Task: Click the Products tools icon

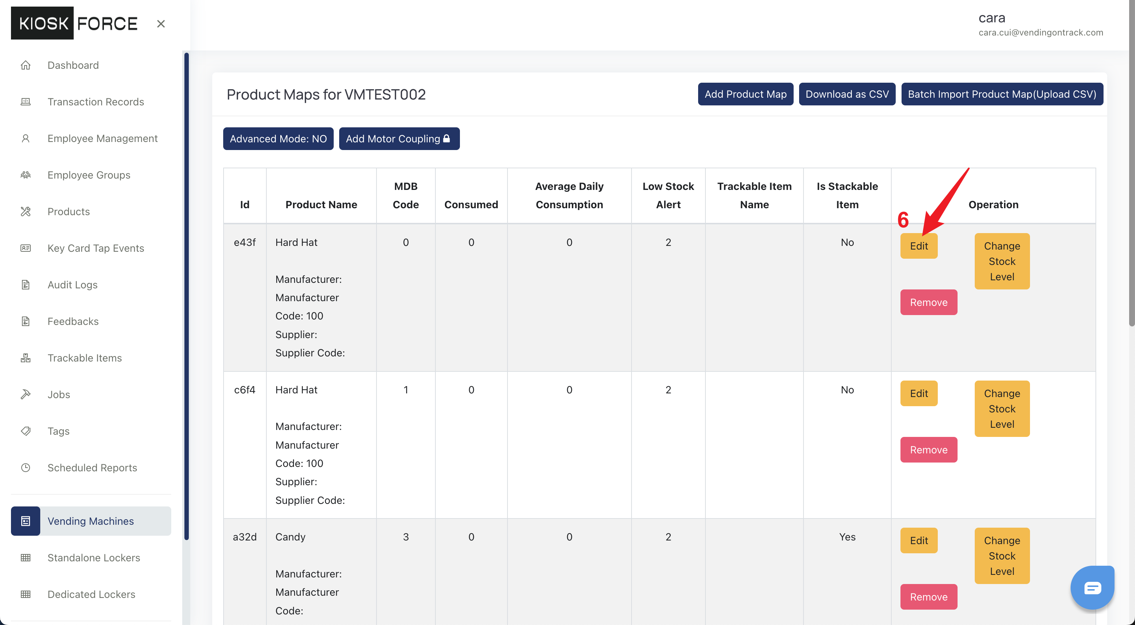Action: tap(26, 212)
